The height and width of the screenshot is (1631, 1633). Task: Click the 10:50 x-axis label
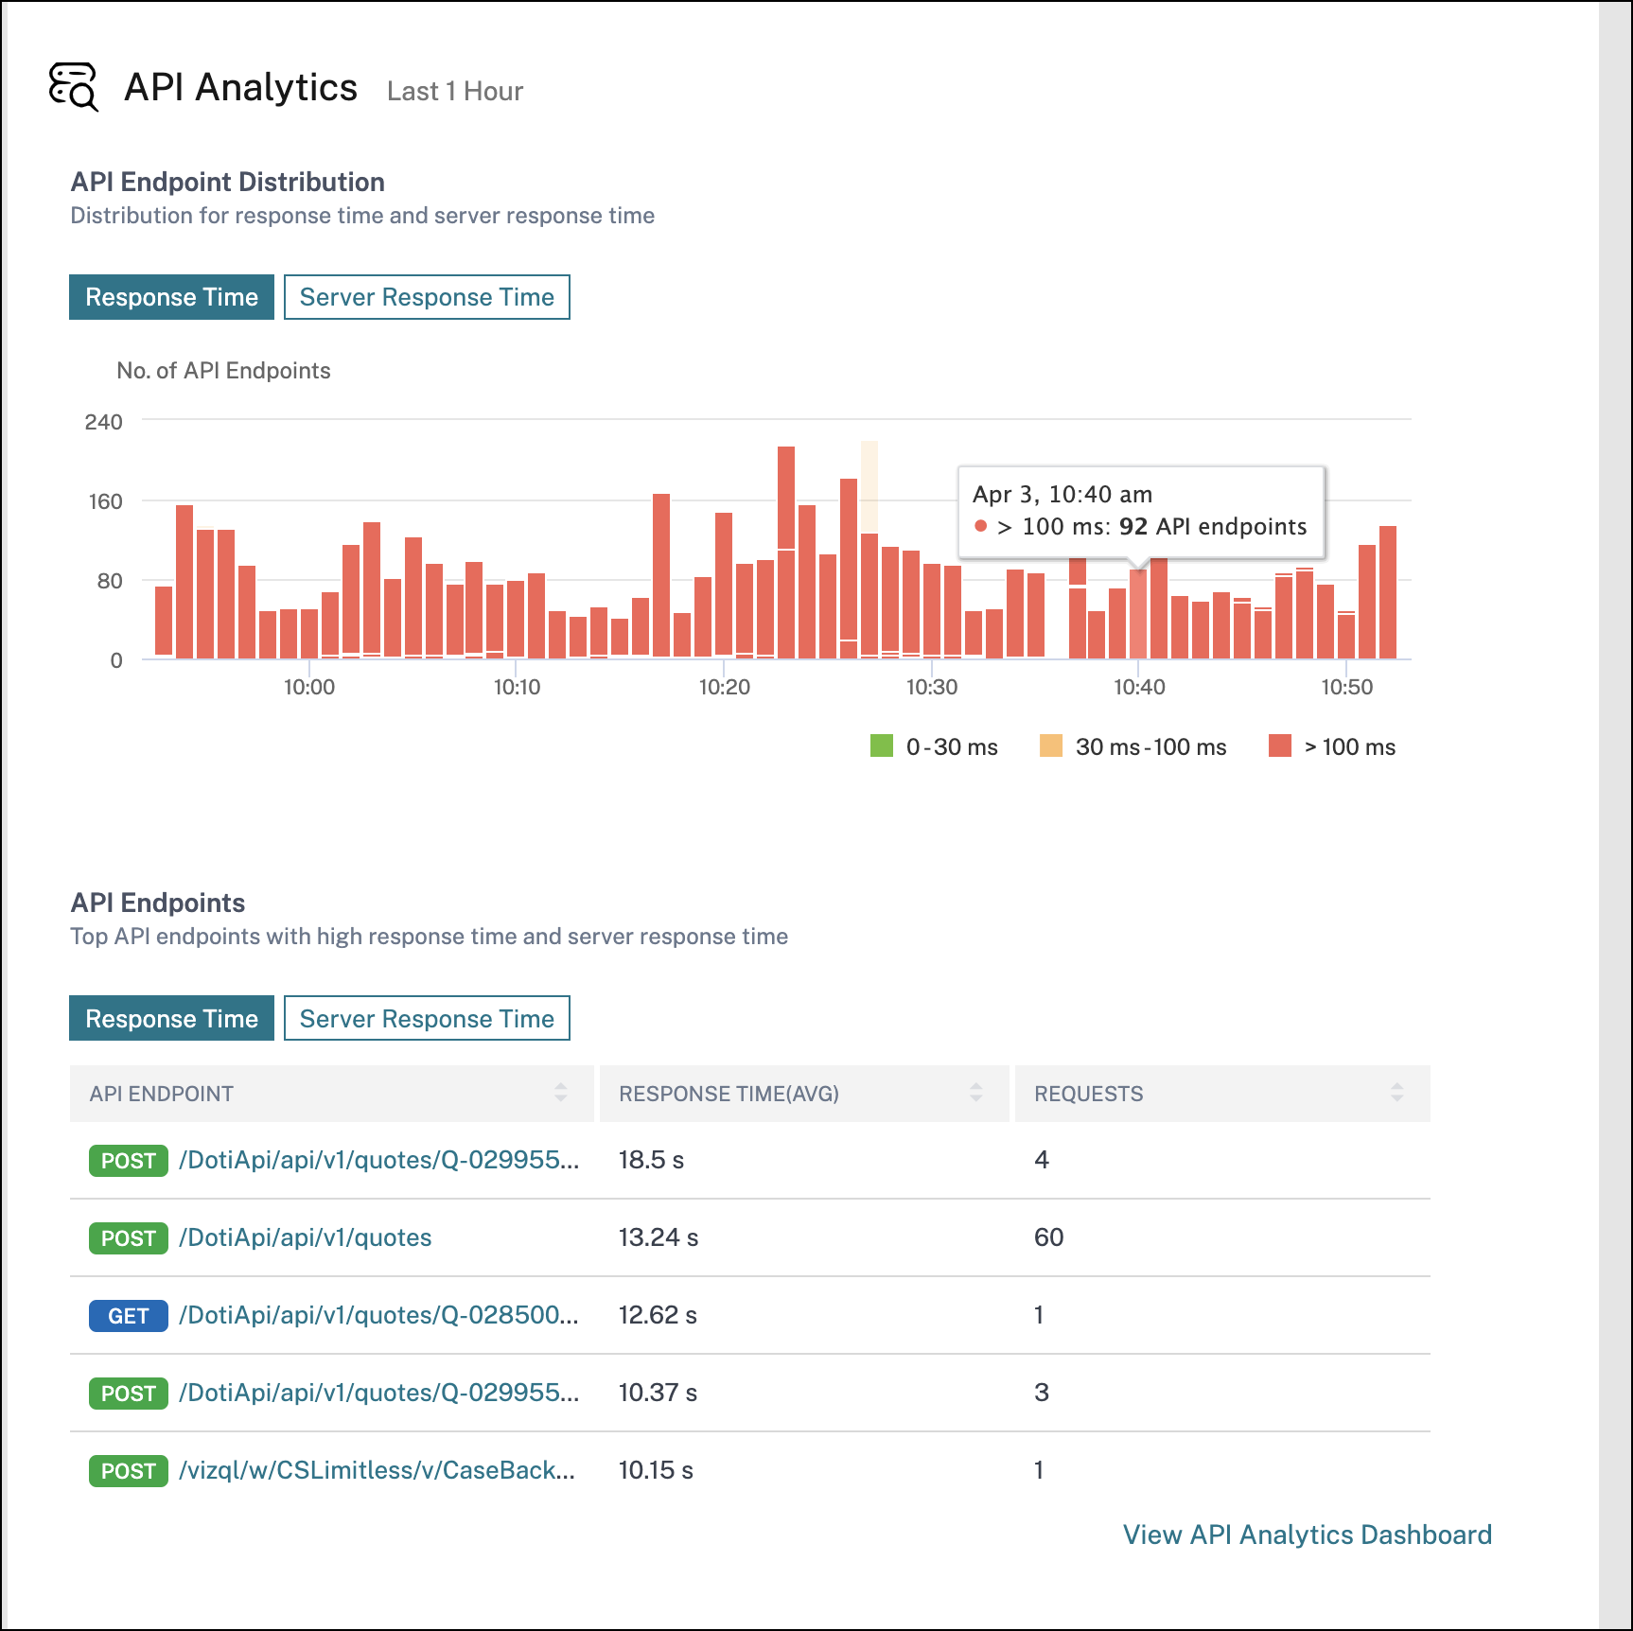click(x=1347, y=687)
